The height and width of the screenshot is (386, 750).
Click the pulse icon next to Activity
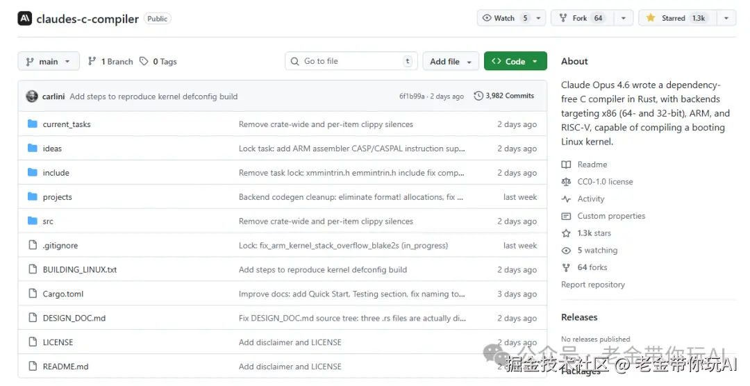567,199
